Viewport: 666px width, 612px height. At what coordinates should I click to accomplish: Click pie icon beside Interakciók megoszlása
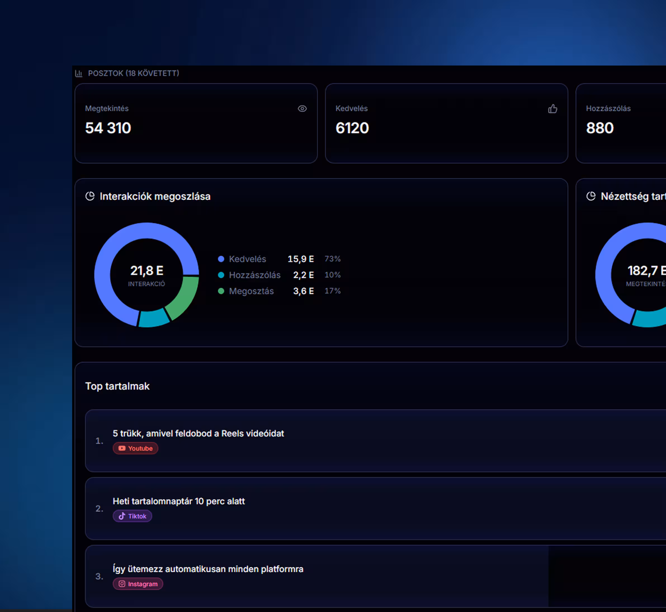pos(90,196)
